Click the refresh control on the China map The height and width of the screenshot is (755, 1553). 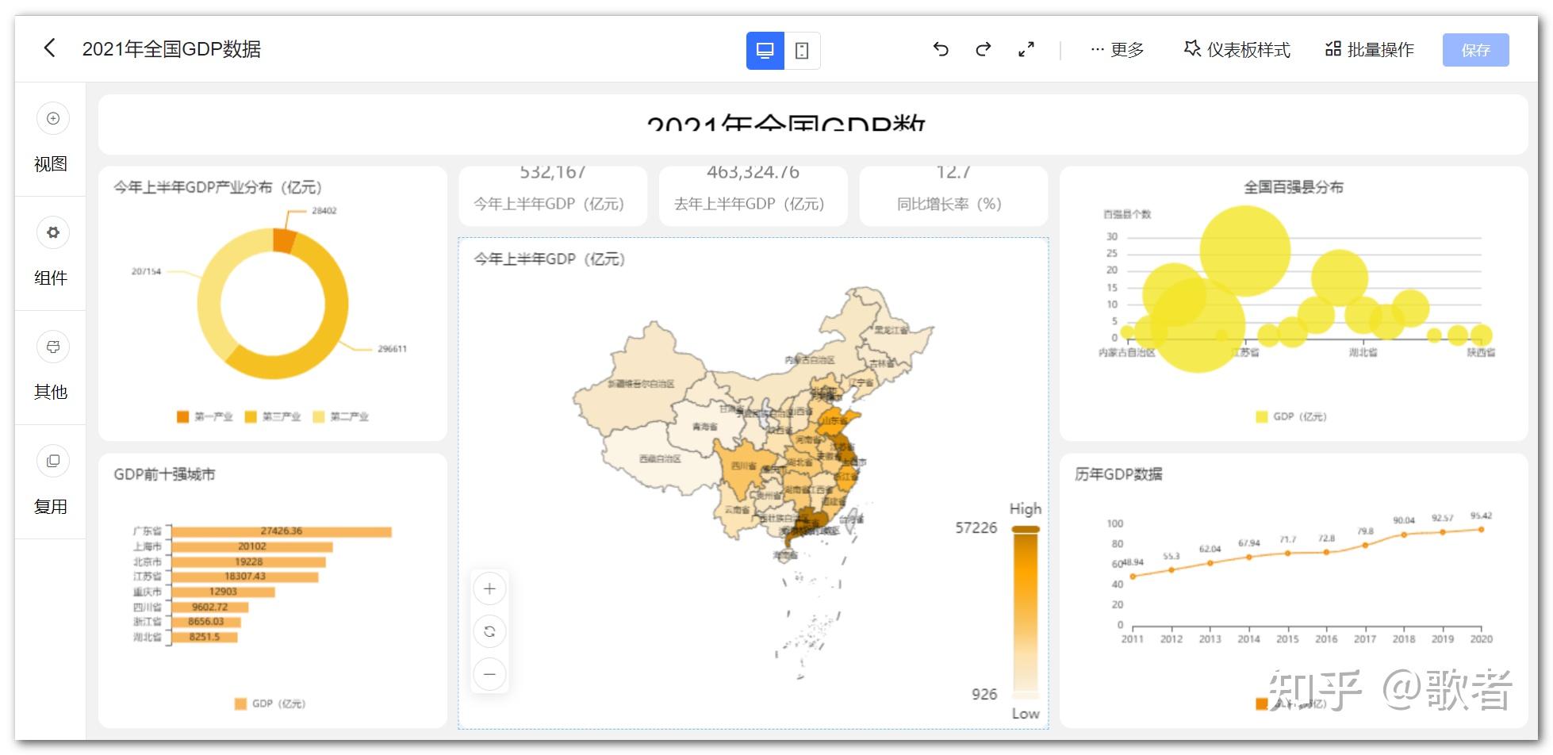click(489, 631)
